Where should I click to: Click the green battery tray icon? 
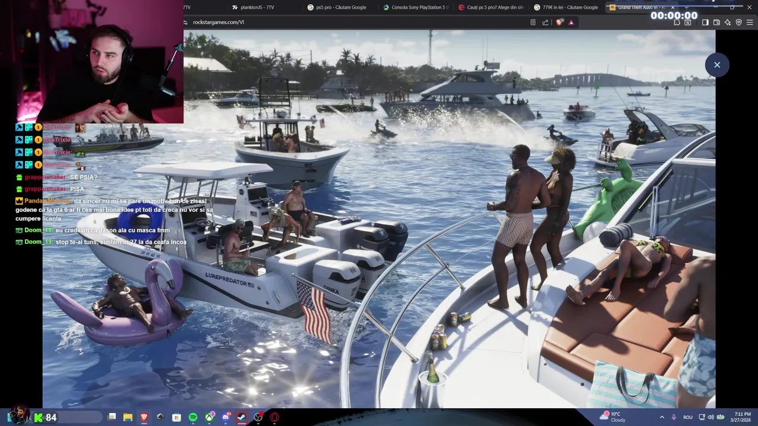tap(721, 417)
